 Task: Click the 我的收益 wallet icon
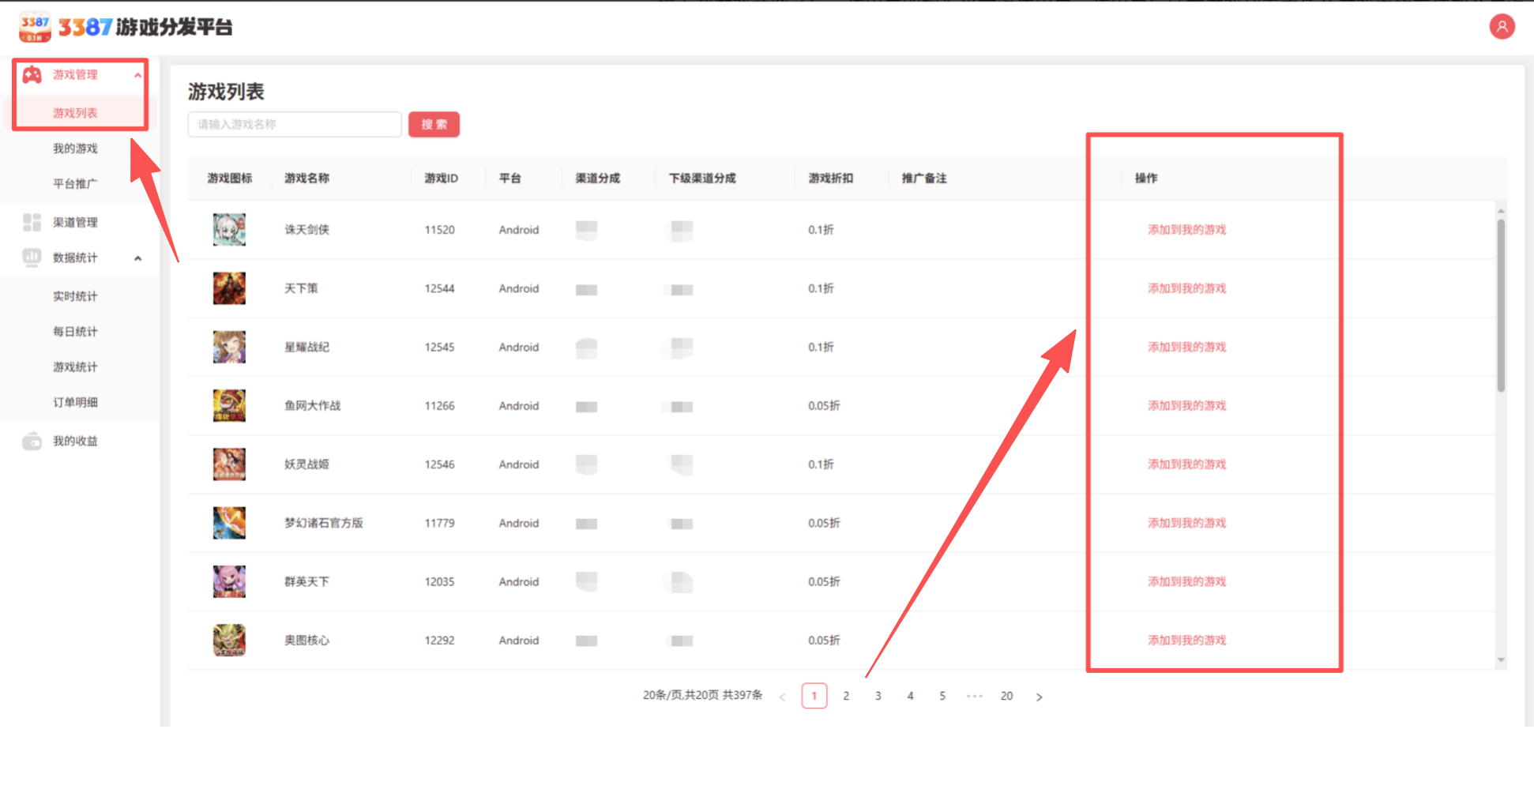[x=32, y=442]
